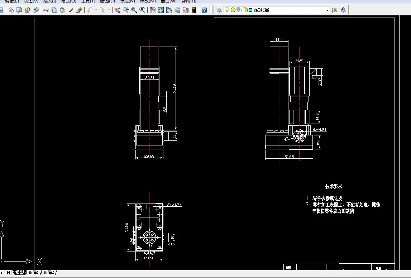Select the Zoom Realtime magnifier icon

pyautogui.click(x=125, y=10)
